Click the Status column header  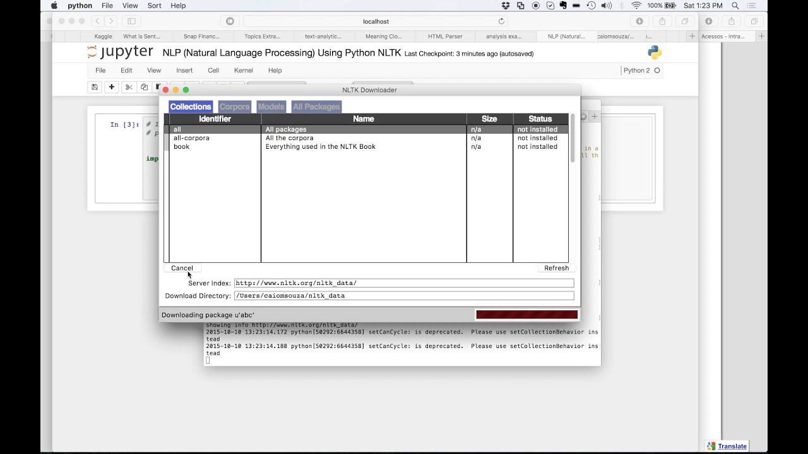pyautogui.click(x=540, y=119)
